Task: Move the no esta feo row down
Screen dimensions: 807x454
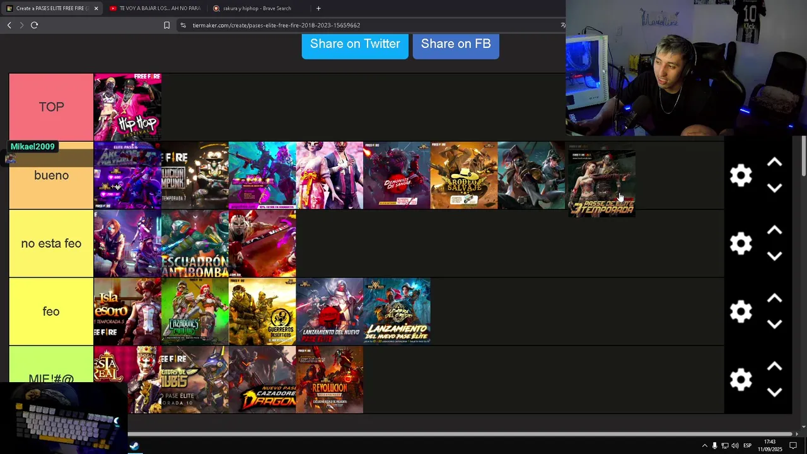Action: tap(774, 256)
